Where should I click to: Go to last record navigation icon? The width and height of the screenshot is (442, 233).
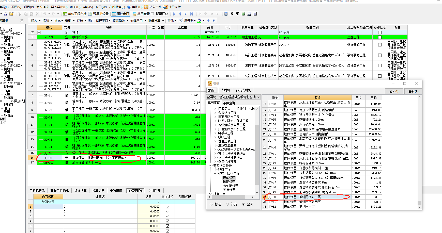tap(191, 14)
